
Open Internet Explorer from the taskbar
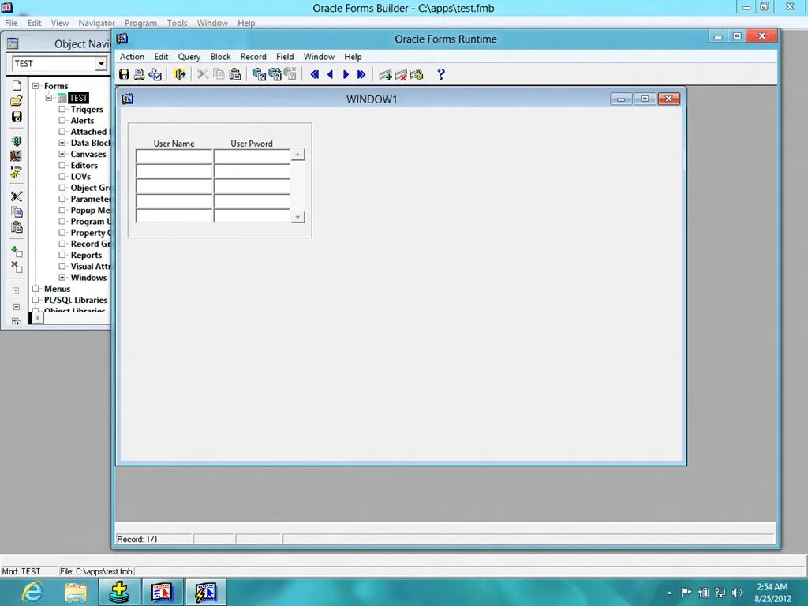coord(32,592)
